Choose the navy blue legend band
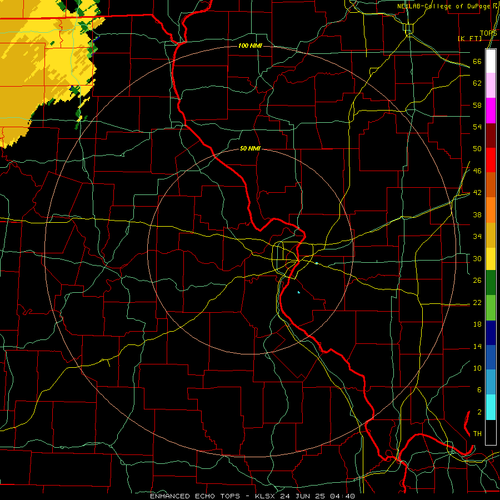 tap(491, 333)
